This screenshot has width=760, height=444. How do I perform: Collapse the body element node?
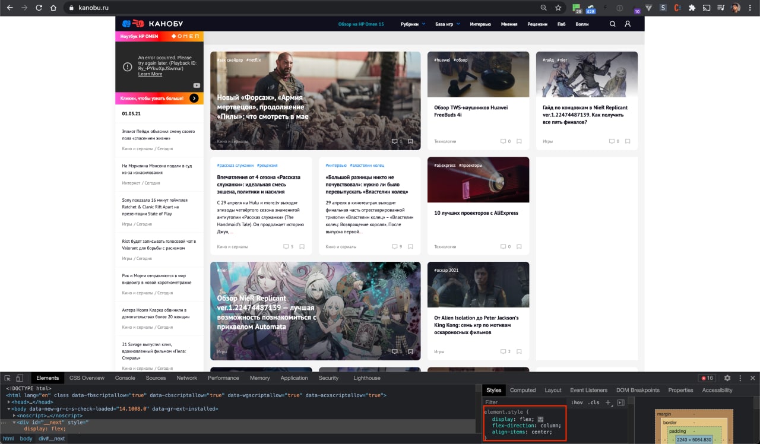[x=9, y=409]
